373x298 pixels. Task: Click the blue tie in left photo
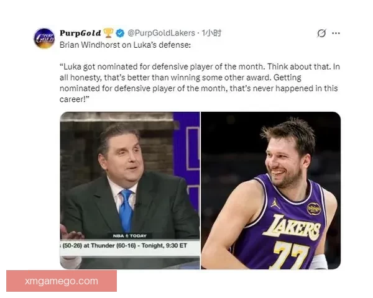[x=126, y=210]
